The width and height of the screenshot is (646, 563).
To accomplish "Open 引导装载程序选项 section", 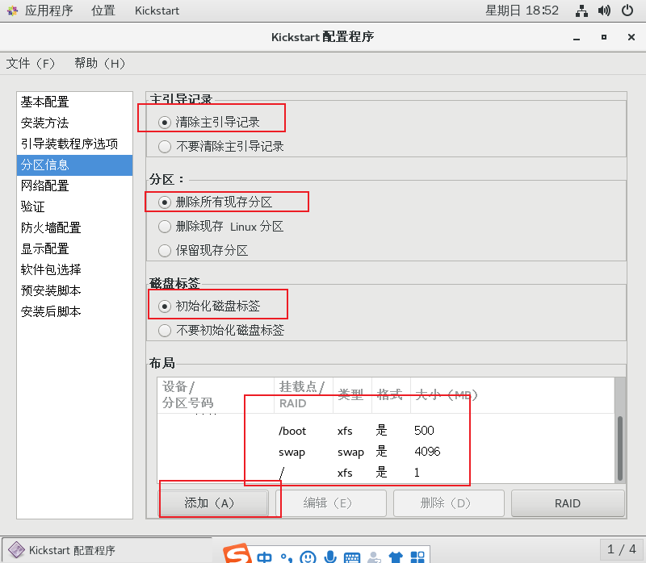I will click(74, 144).
